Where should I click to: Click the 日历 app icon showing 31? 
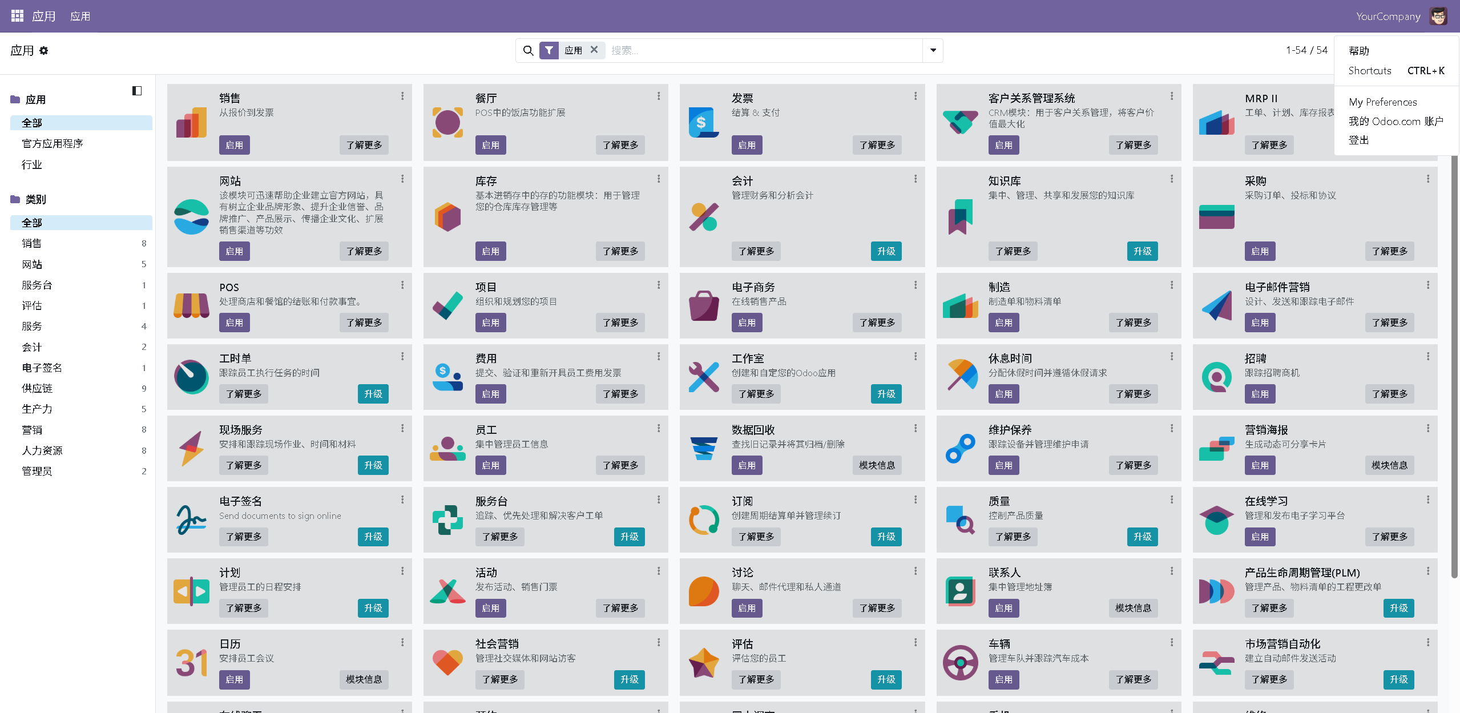(x=191, y=662)
